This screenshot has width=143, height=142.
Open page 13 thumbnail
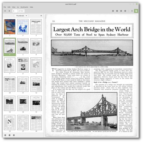[x=10, y=103]
